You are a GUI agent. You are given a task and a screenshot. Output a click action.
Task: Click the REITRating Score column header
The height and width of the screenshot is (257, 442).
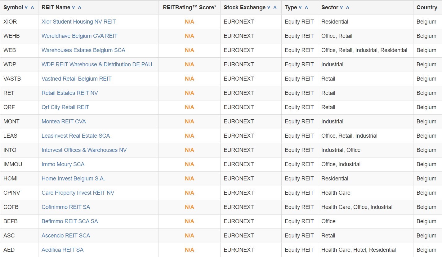190,7
